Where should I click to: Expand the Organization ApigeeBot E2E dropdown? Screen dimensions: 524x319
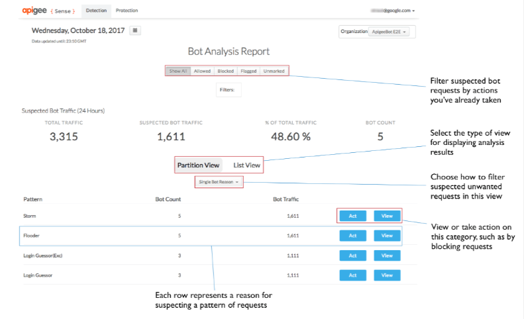tap(390, 31)
